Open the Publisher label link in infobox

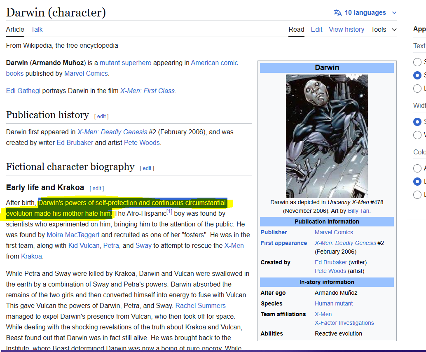(274, 232)
